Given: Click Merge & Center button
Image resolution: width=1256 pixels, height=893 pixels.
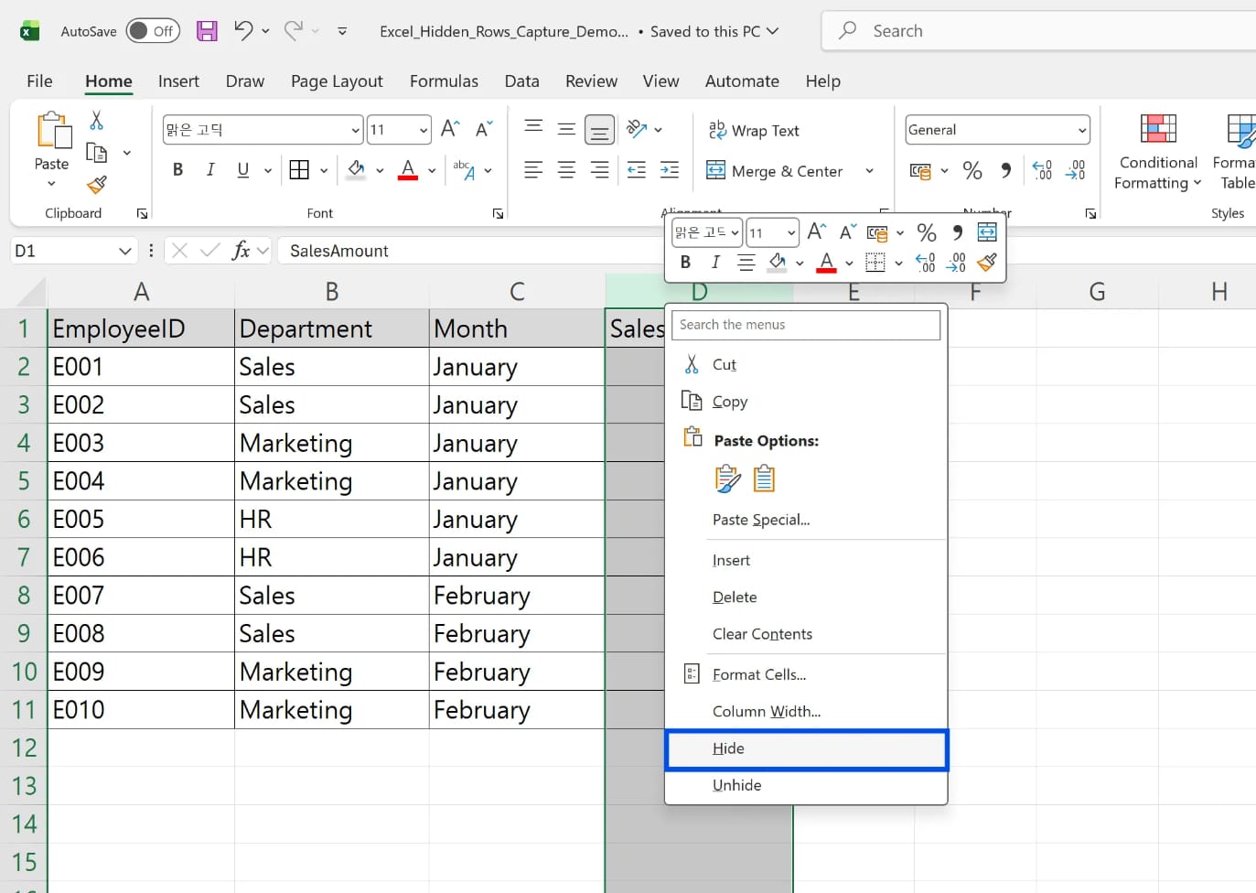Looking at the screenshot, I should coord(776,171).
